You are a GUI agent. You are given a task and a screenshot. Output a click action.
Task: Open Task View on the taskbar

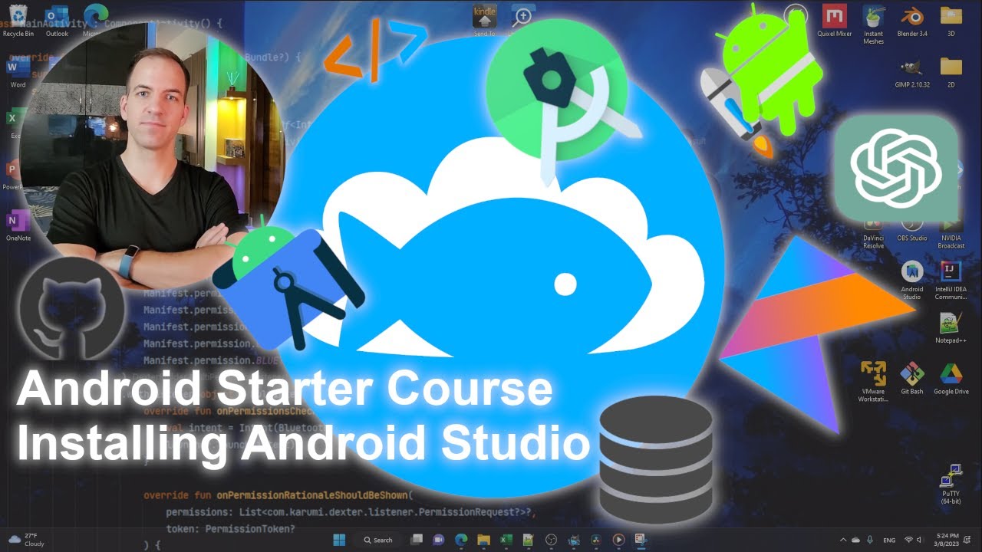[x=417, y=540]
